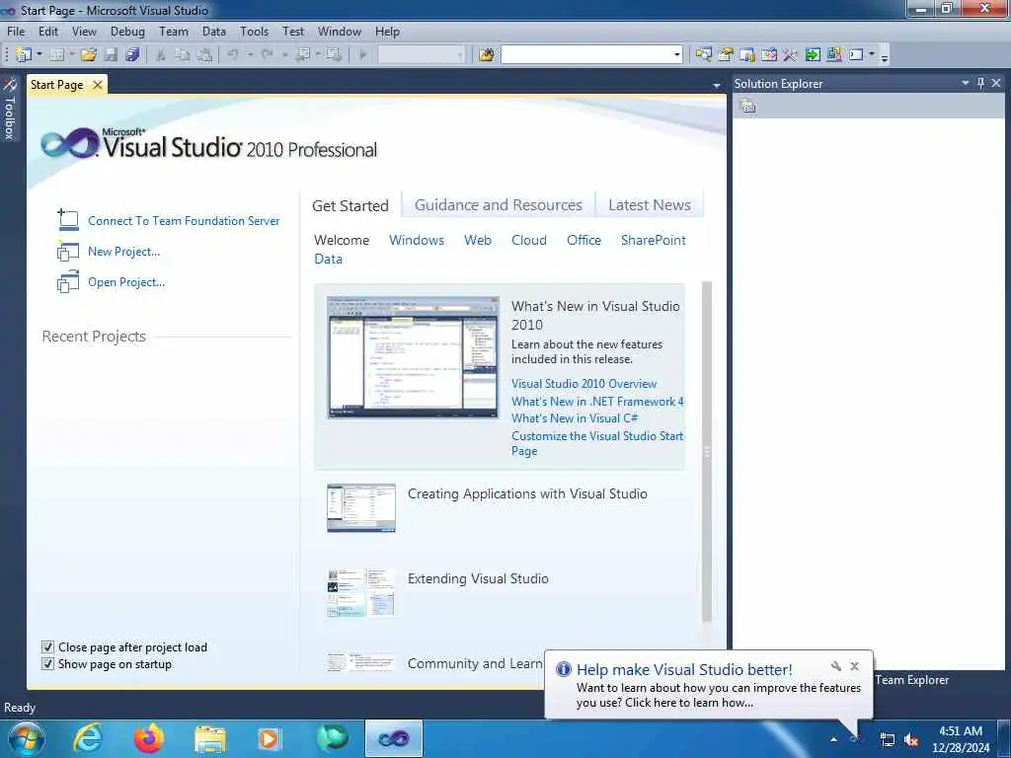1011x758 pixels.
Task: Toggle Close page after project load checkbox
Action: 47,647
